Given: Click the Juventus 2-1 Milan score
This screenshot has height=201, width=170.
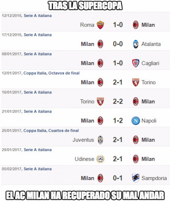Looking at the screenshot, I should coord(118,140).
